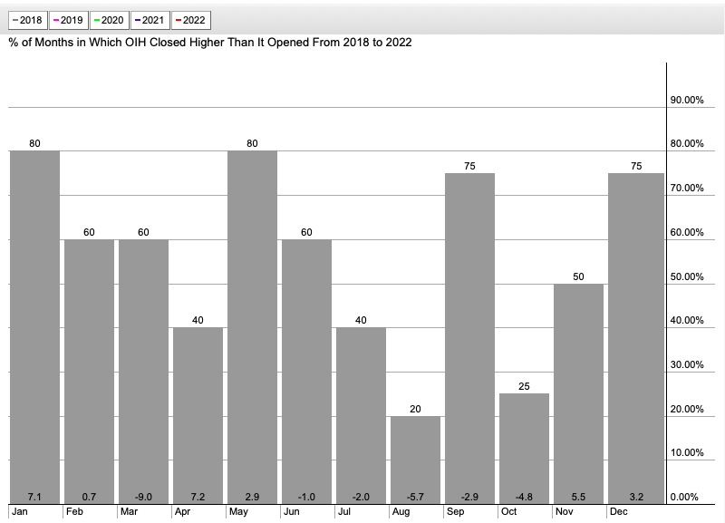Click the 10.00% y-axis label
725x523 pixels.
click(x=687, y=452)
